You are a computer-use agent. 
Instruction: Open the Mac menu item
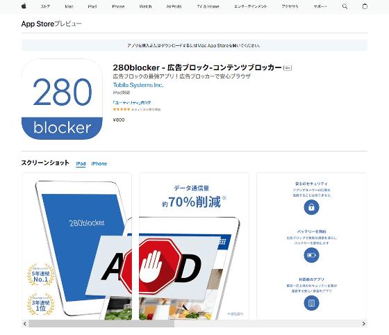(x=69, y=7)
